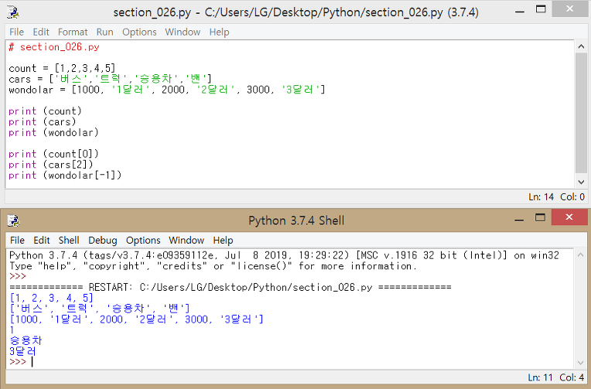Open Help menu in Python Shell

223,240
